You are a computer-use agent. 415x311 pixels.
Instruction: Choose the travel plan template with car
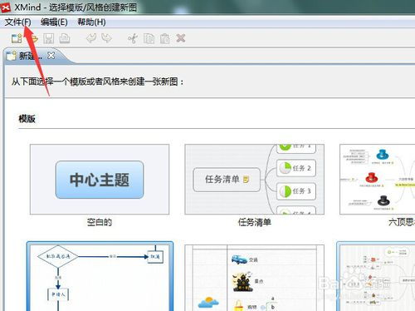[x=255, y=278]
